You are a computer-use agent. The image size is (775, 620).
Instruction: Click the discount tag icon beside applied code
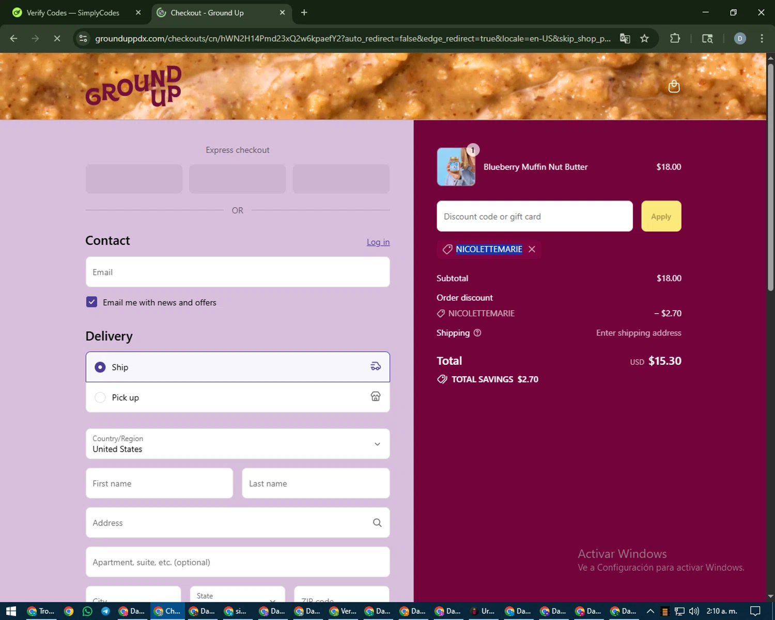tap(447, 249)
